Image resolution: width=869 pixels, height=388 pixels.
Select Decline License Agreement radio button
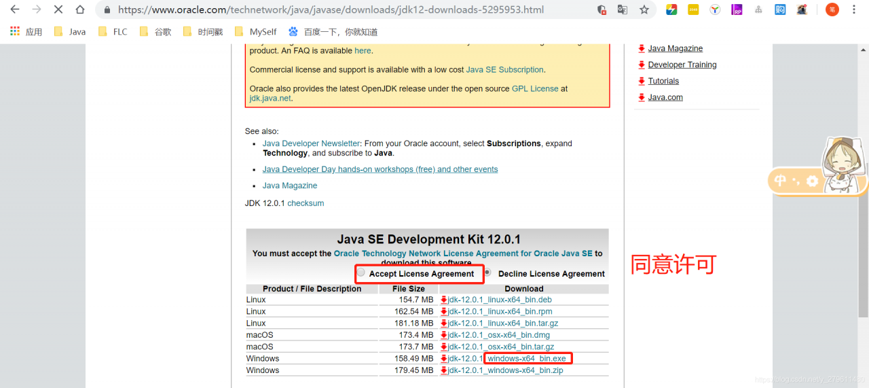pos(487,272)
